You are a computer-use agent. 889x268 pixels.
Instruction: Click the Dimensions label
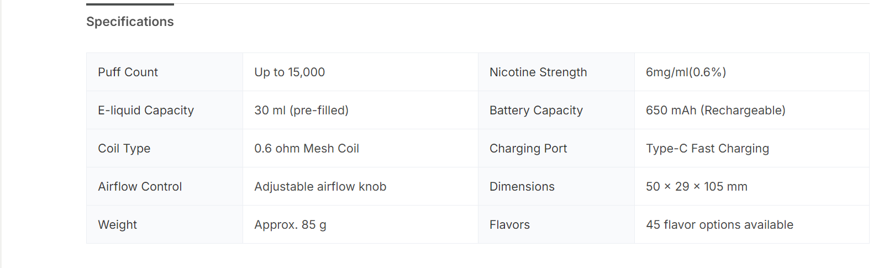coord(522,187)
